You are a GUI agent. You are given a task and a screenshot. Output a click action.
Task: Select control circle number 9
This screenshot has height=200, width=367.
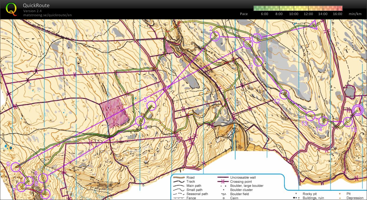click(16, 167)
